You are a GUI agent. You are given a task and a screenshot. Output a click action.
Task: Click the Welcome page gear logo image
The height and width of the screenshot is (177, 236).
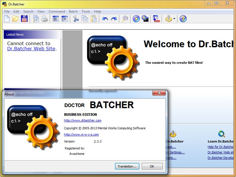pos(113,57)
